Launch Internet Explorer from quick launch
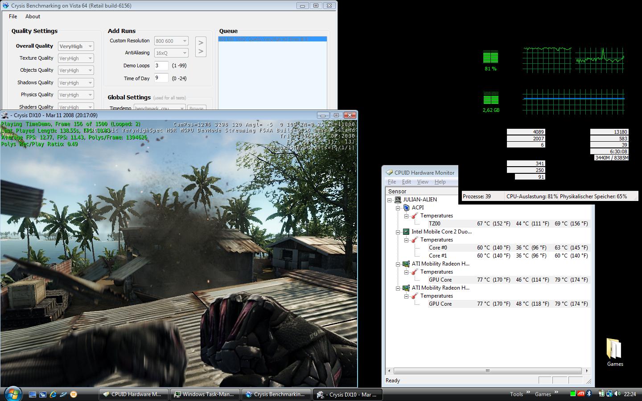The image size is (642, 401). pyautogui.click(x=53, y=394)
